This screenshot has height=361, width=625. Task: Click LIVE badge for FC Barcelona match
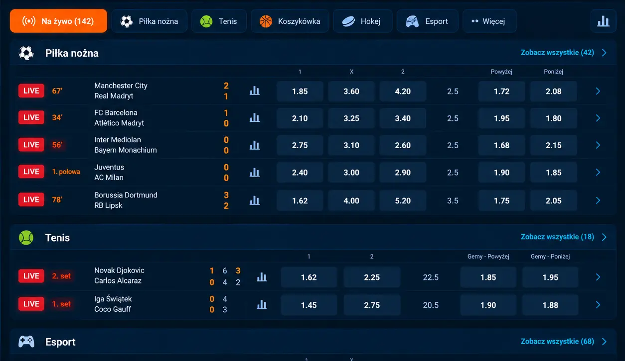click(x=31, y=118)
